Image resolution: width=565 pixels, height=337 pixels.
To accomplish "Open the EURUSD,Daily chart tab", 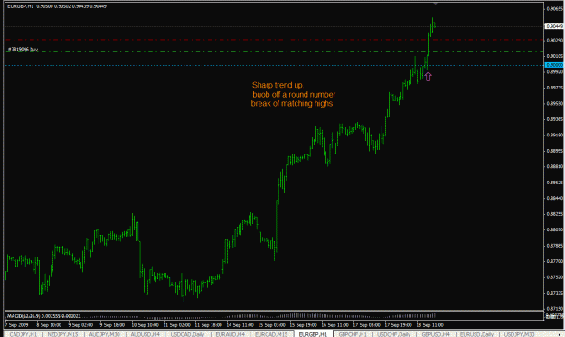I will tap(476, 334).
